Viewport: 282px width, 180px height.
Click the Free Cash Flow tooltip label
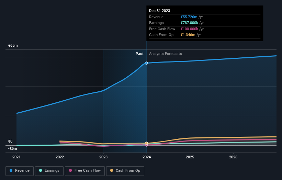pos(162,29)
